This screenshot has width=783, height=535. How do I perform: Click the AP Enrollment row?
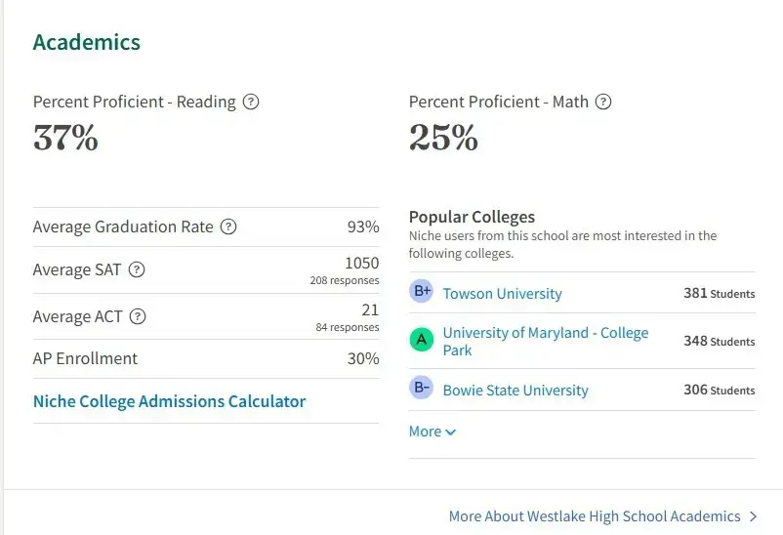coord(206,358)
